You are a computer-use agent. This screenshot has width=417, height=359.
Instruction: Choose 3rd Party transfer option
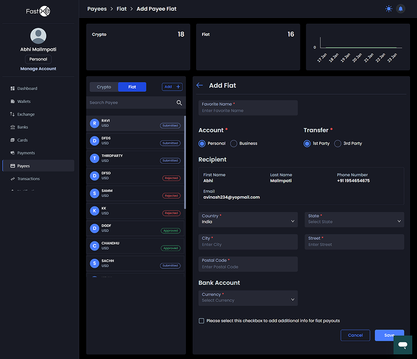(338, 144)
